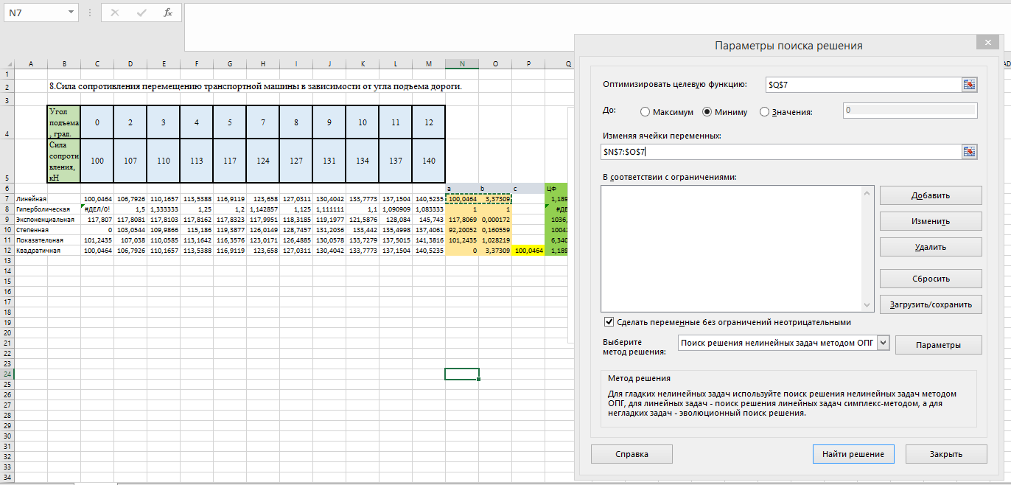Screen dimensions: 1011x485
Task: Click range selector icon for variable cells field
Action: (x=969, y=152)
